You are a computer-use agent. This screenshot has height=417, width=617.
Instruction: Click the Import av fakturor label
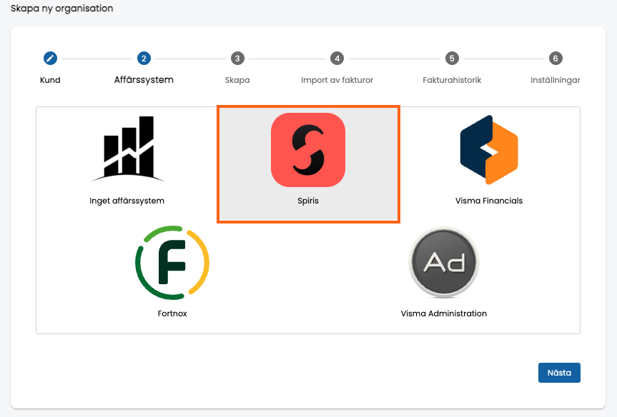pos(337,80)
